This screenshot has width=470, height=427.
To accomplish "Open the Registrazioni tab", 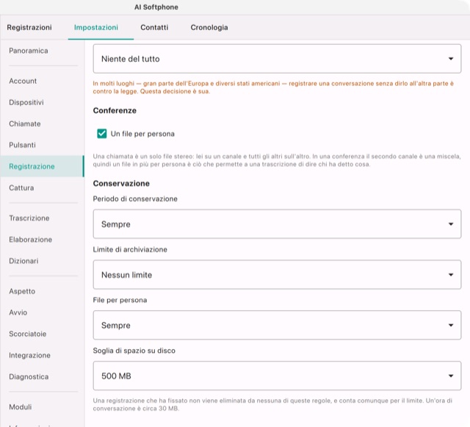I will 29,27.
